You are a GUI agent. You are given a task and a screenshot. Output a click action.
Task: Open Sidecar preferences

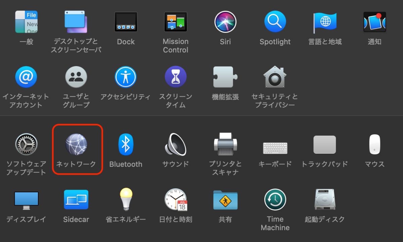click(x=76, y=199)
